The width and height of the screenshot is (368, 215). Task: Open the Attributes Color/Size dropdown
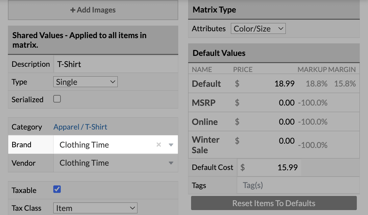point(258,28)
